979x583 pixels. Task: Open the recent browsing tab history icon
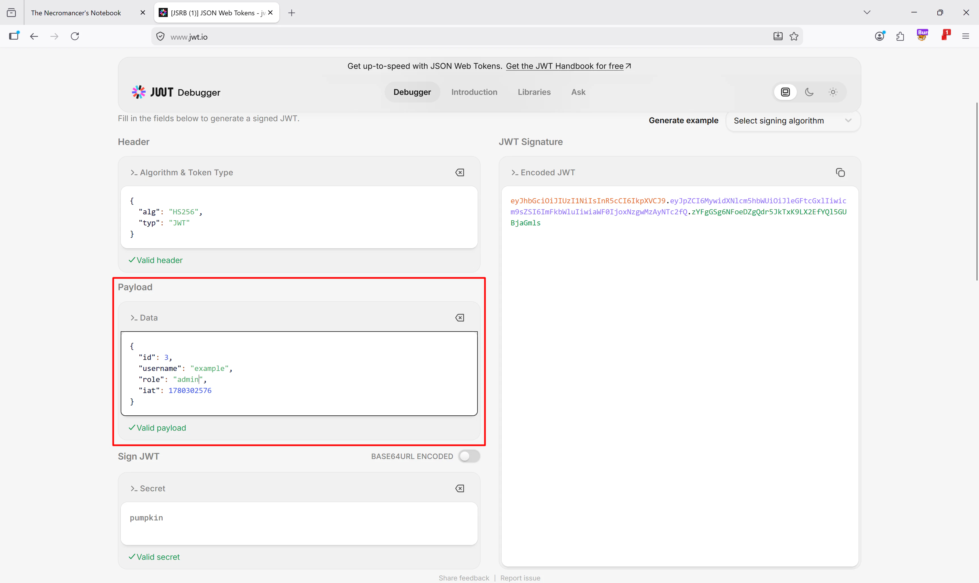tap(11, 13)
